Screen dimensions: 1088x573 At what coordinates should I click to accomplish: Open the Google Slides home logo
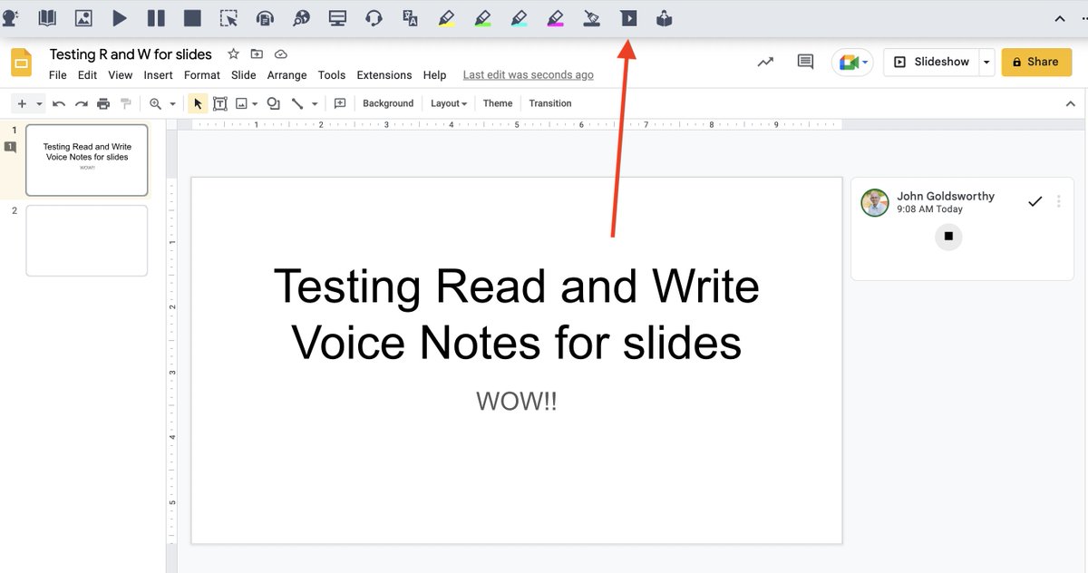coord(21,63)
